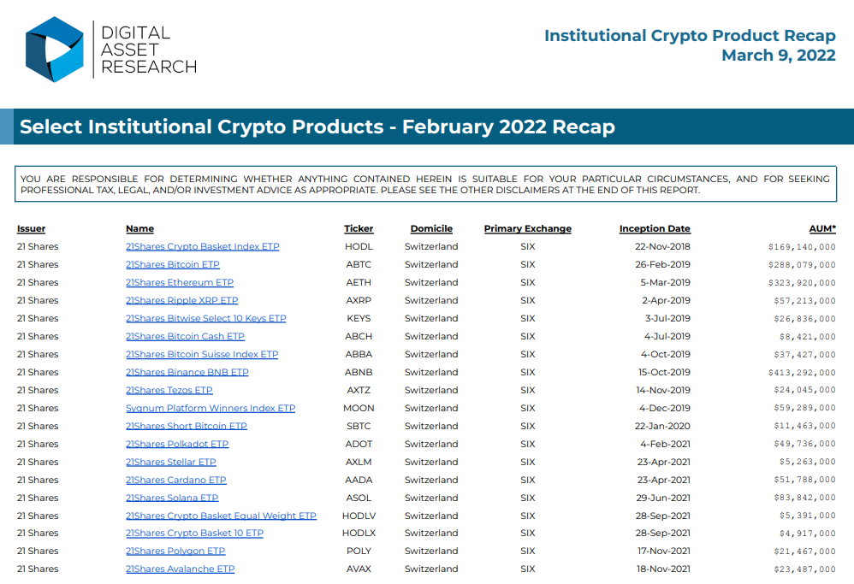Select the ASOL ticker cell
The width and height of the screenshot is (854, 584).
[x=359, y=498]
